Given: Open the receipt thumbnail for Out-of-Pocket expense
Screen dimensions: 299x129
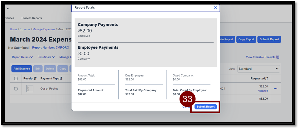Looking at the screenshot, I should (x=30, y=88).
